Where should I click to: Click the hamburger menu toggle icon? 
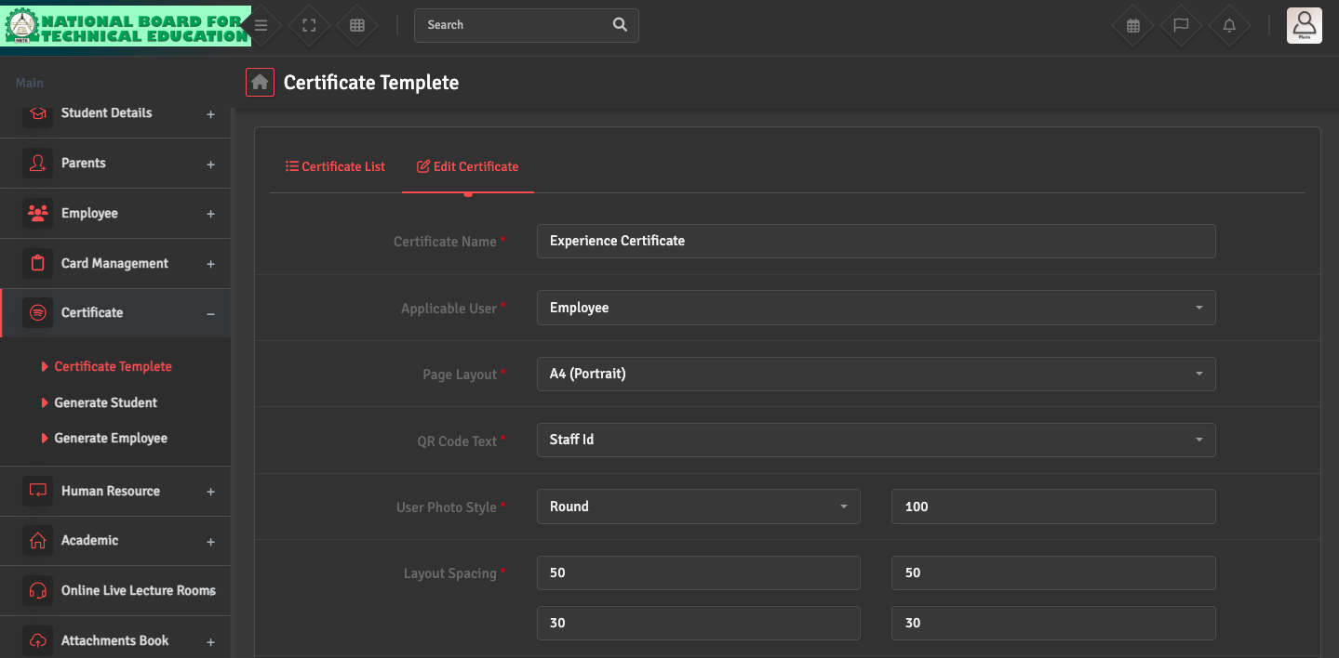(261, 26)
